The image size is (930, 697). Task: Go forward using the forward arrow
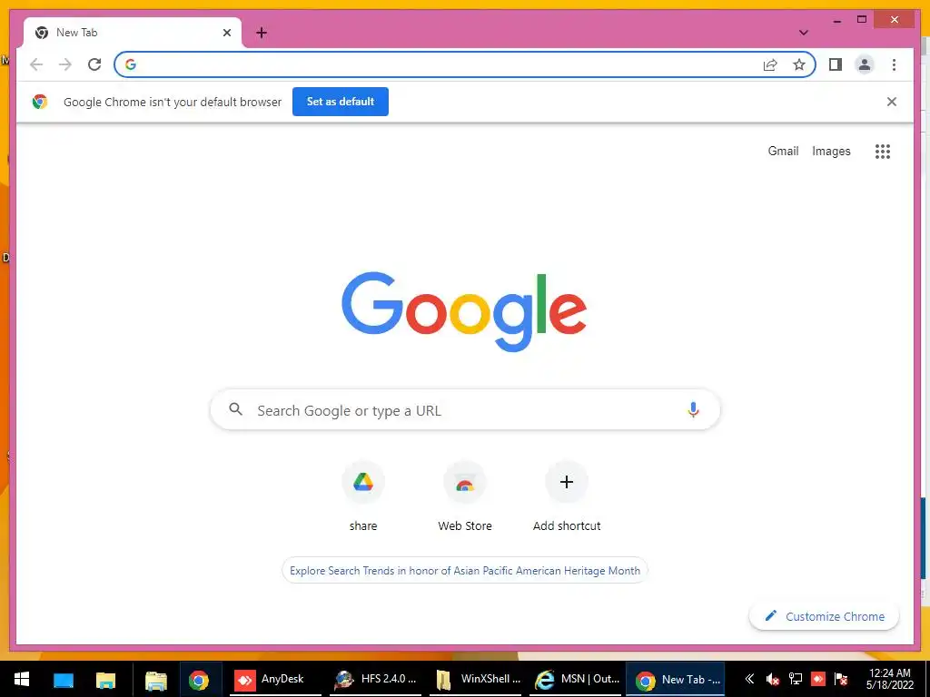pyautogui.click(x=65, y=64)
